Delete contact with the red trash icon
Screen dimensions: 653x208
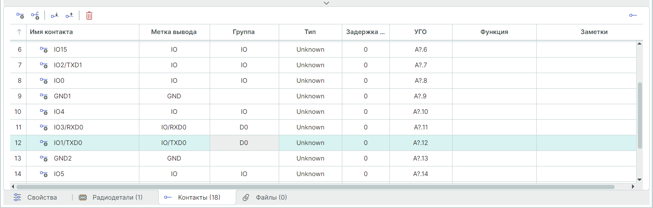(x=89, y=16)
